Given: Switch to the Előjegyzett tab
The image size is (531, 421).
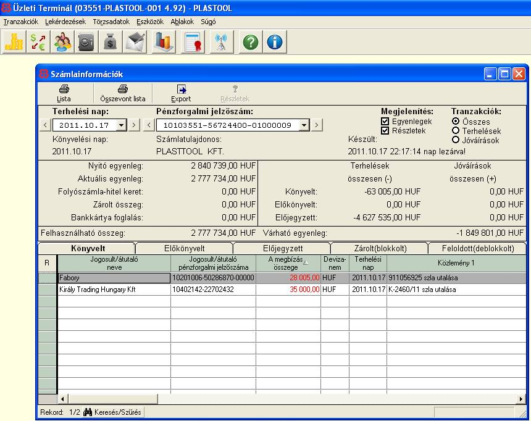Looking at the screenshot, I should pos(282,248).
